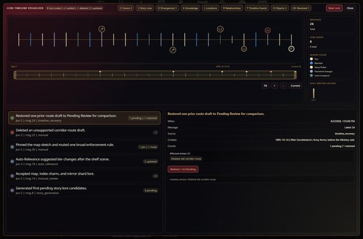Select the Auto-Relevance suggested tier changes entry
This screenshot has width=363, height=239.
click(x=85, y=162)
